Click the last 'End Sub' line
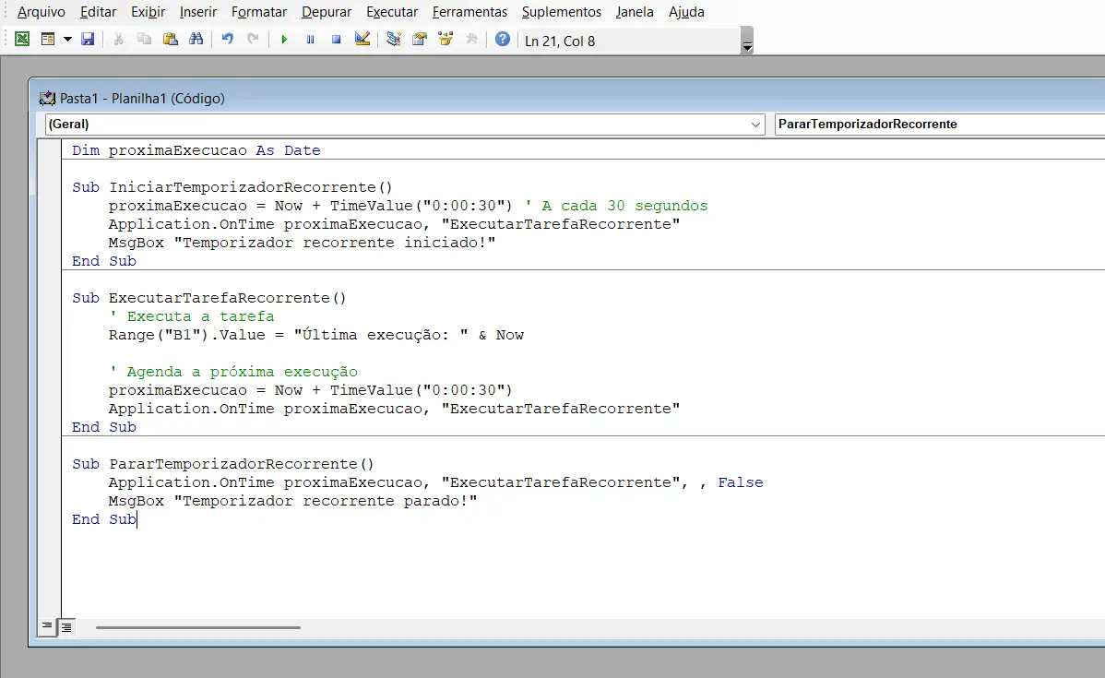1105x678 pixels. point(103,519)
